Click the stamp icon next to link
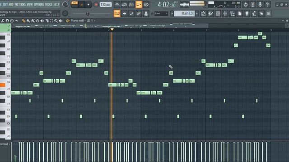 coord(146,13)
